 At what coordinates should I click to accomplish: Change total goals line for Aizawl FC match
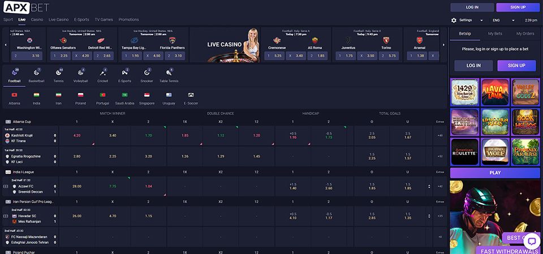pyautogui.click(x=429, y=186)
